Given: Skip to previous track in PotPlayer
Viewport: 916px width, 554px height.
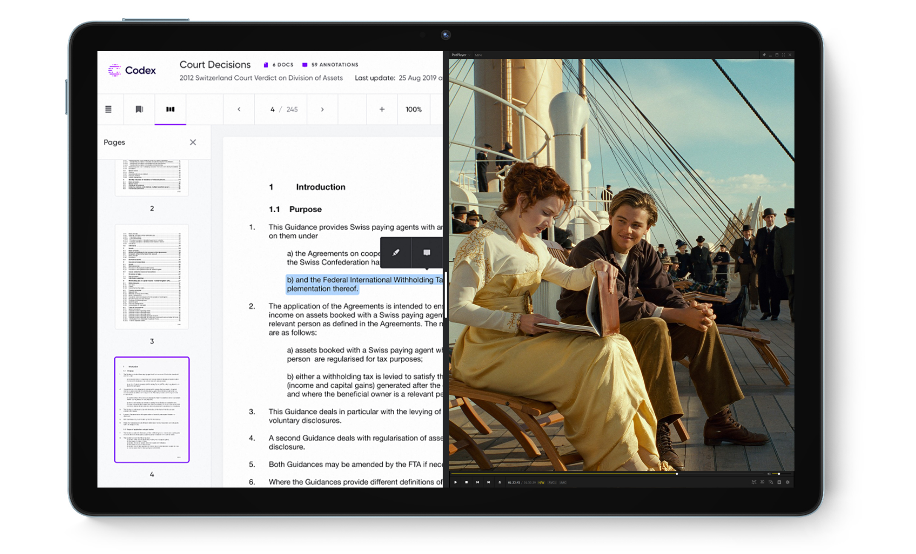Looking at the screenshot, I should (478, 482).
